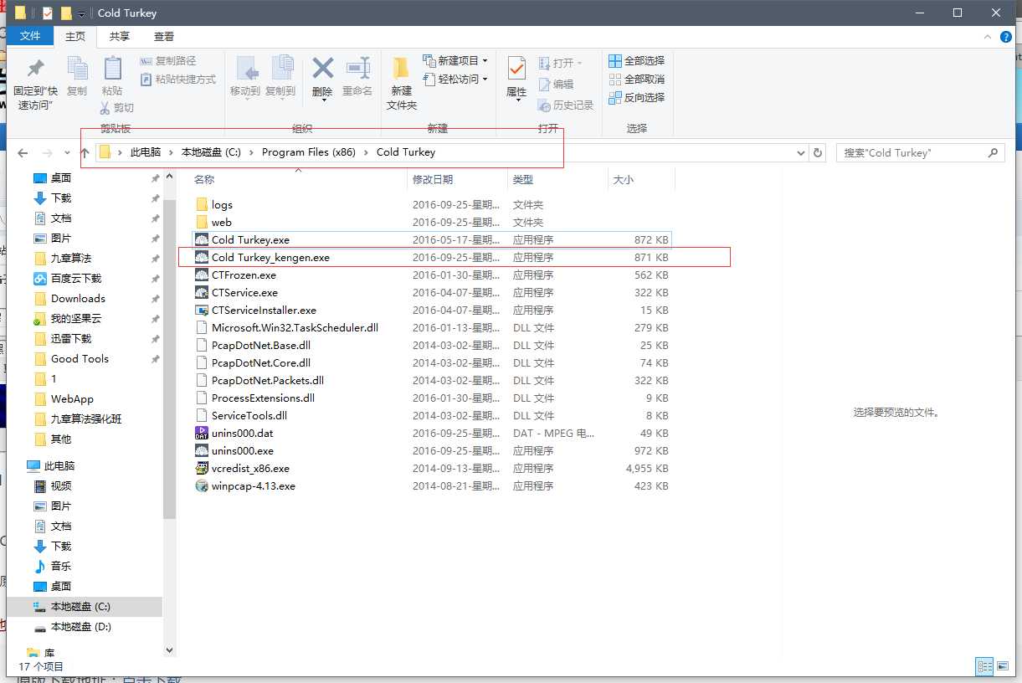Click the Rename (重命名) ribbon icon
This screenshot has height=683, width=1022.
click(x=357, y=75)
